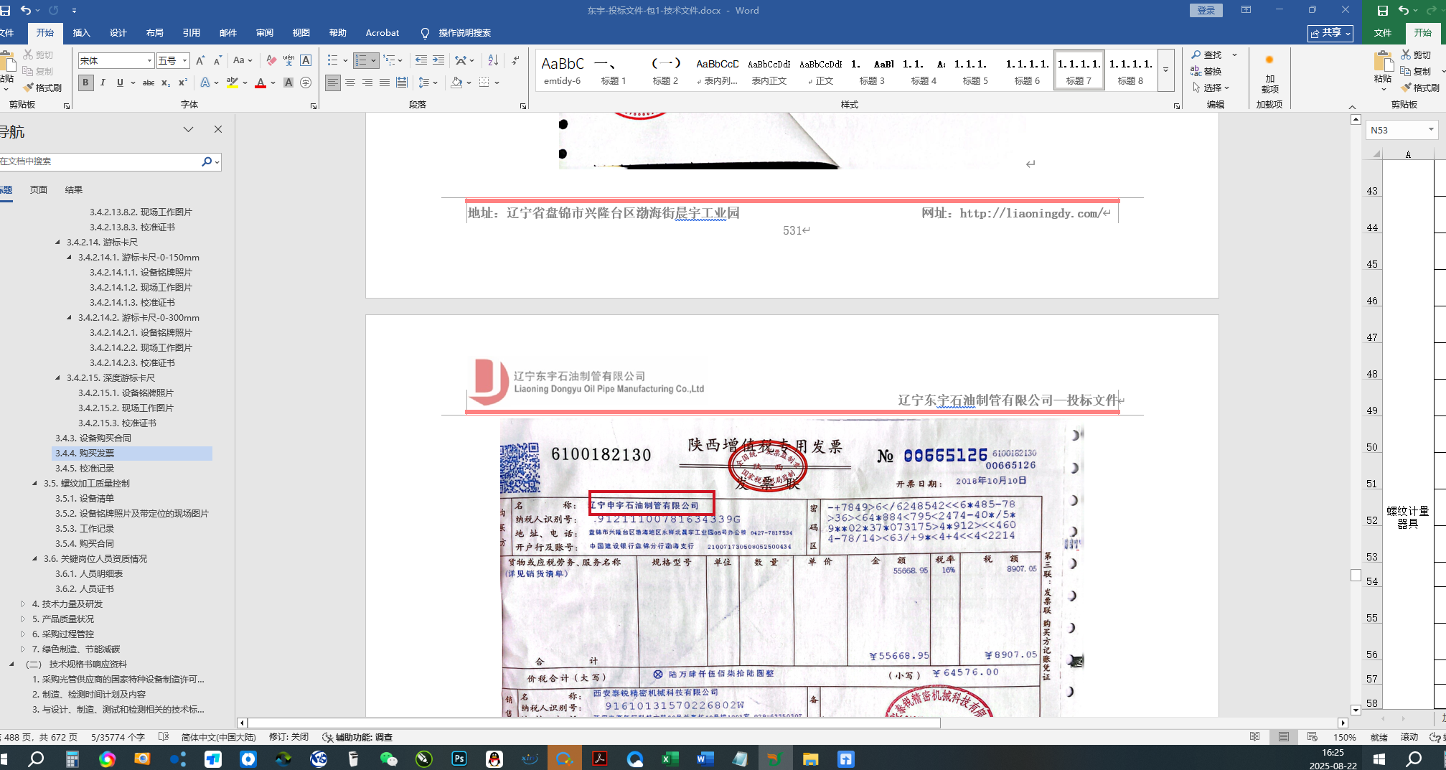This screenshot has width=1446, height=770.
Task: Switch navigation pane to 页面 tab
Action: (39, 190)
